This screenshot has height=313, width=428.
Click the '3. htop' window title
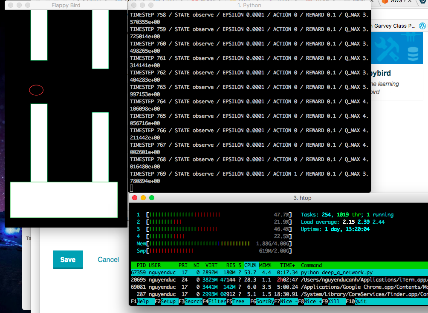(x=302, y=198)
